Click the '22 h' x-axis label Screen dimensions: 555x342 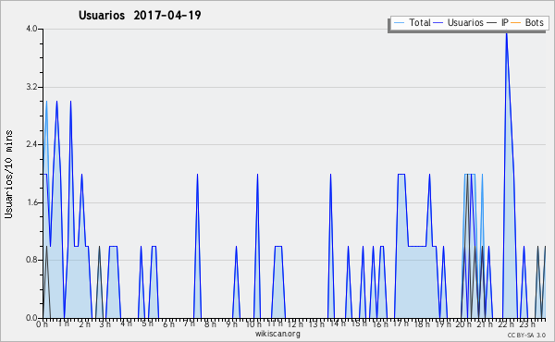(506, 324)
